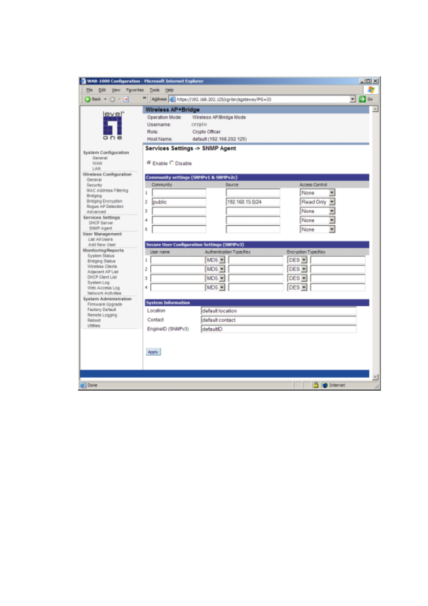Viewport: 428px width, 606px height.
Task: Select the Disable radio button
Action: (x=171, y=163)
